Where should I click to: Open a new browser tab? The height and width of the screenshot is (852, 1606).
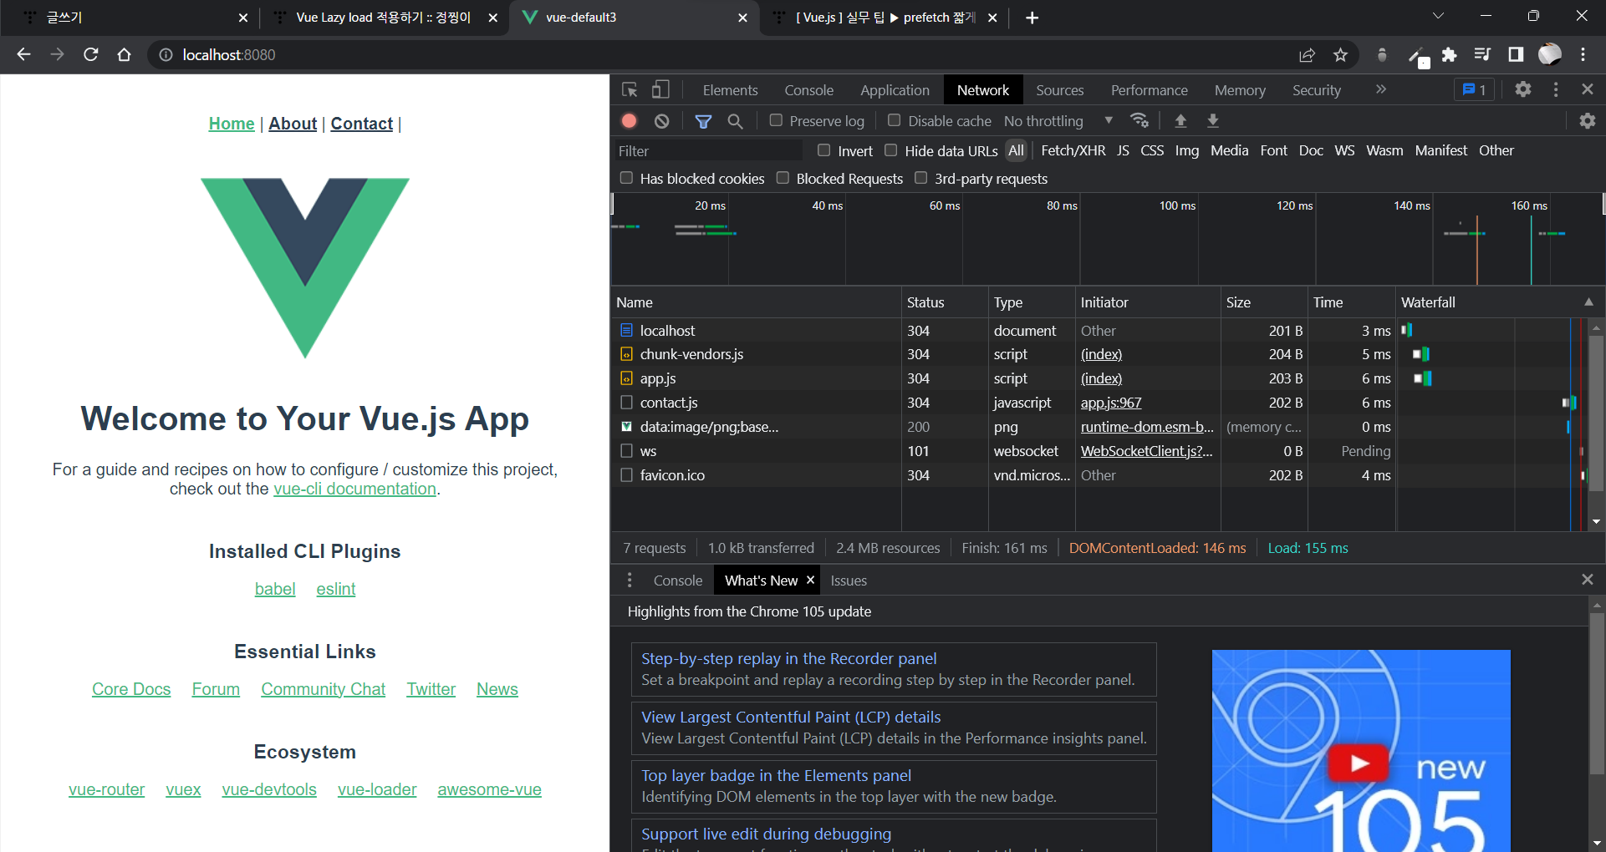1032,18
